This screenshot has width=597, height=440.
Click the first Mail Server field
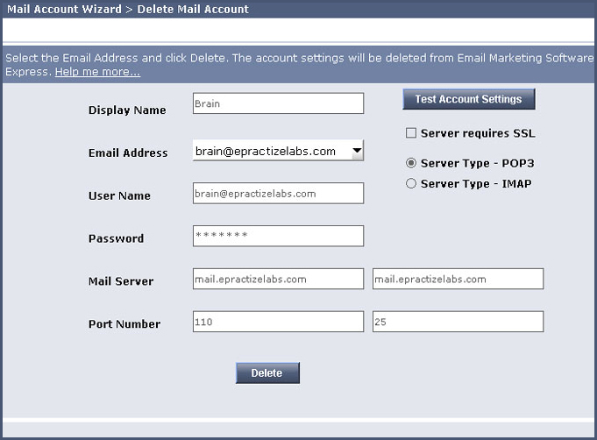pyautogui.click(x=278, y=279)
